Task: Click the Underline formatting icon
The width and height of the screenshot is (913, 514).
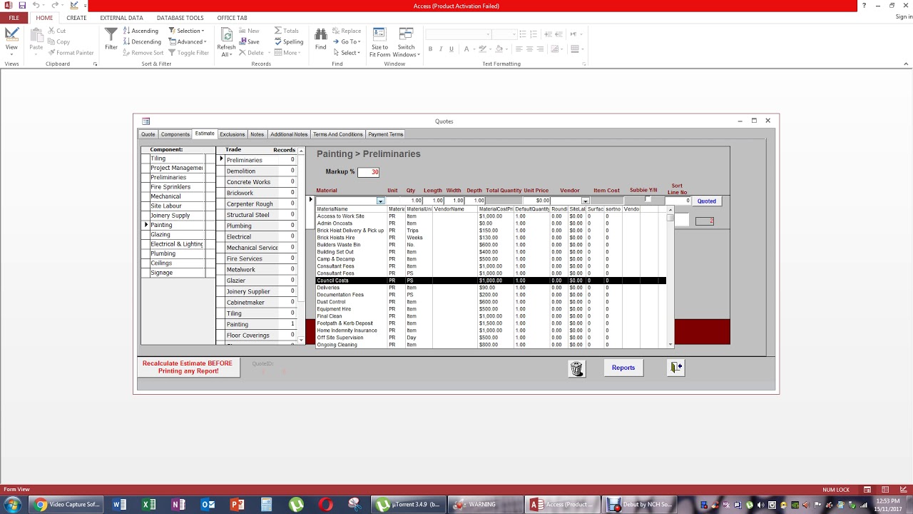Action: pos(452,49)
